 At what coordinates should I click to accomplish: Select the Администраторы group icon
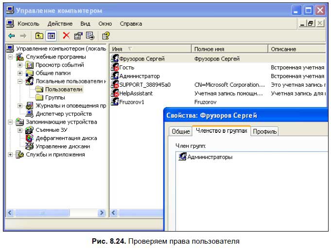coord(183,157)
